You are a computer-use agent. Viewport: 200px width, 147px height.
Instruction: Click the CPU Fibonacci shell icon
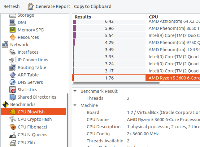click(x=13, y=127)
